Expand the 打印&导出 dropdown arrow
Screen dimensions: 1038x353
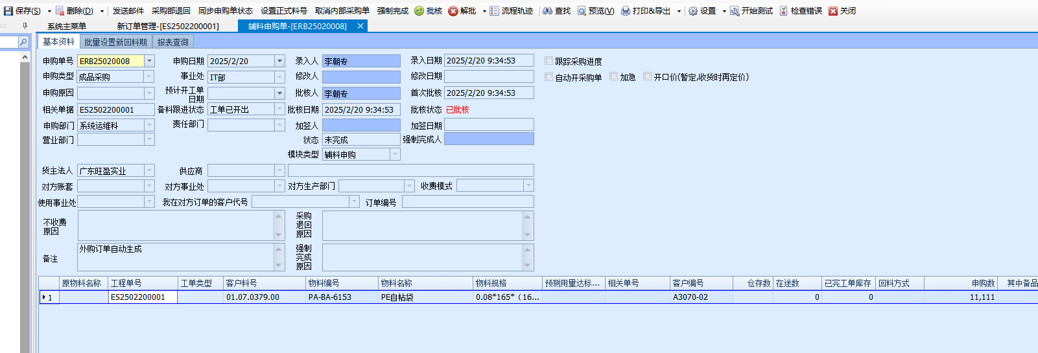click(x=679, y=11)
